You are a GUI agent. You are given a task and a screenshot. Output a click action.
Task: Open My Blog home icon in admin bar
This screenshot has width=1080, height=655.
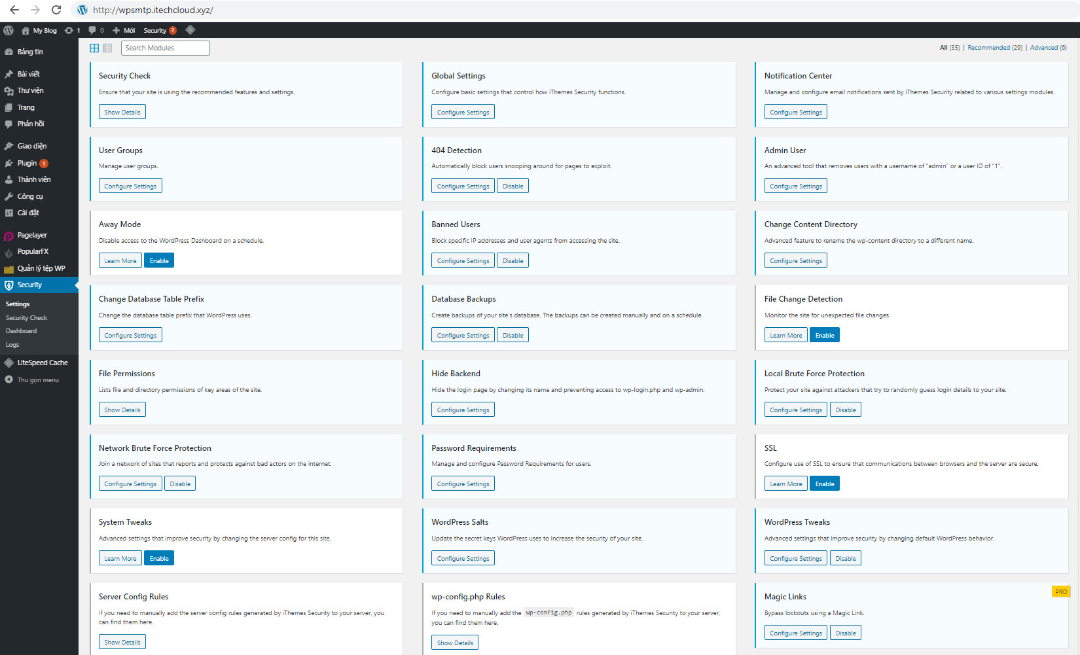point(39,30)
